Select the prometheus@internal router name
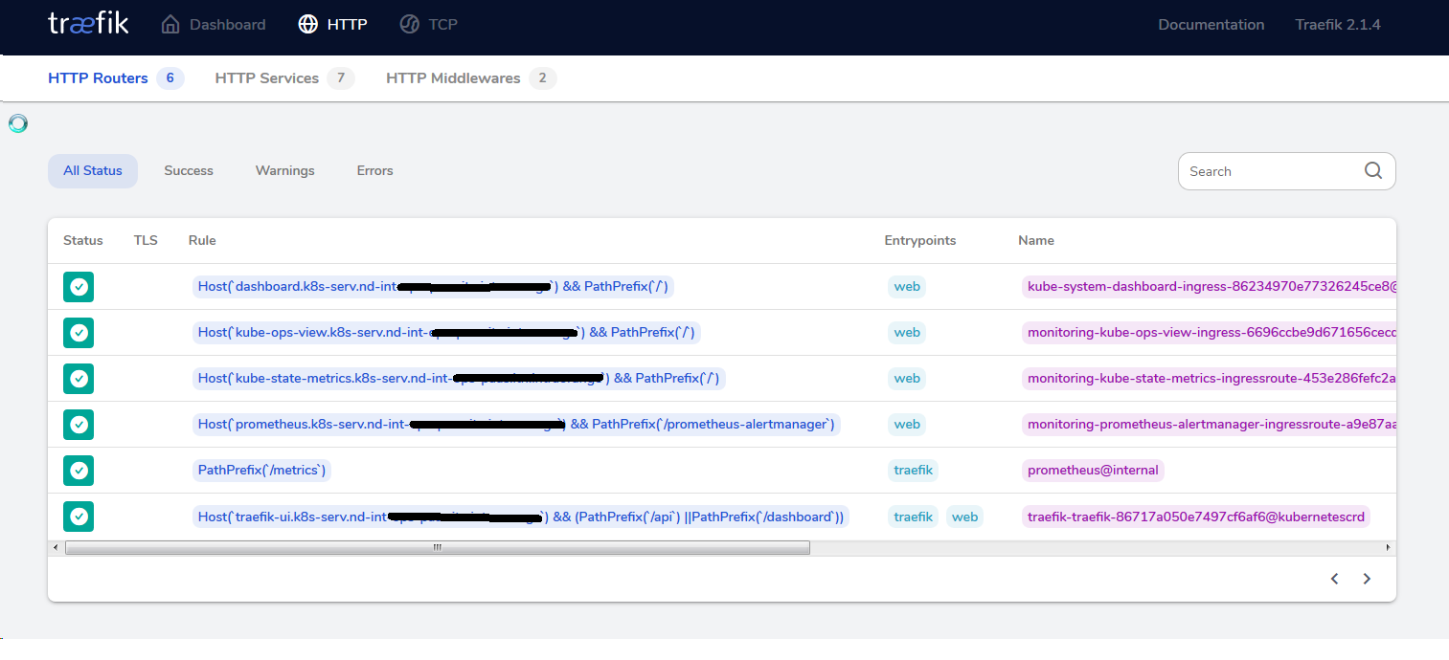 pos(1093,471)
